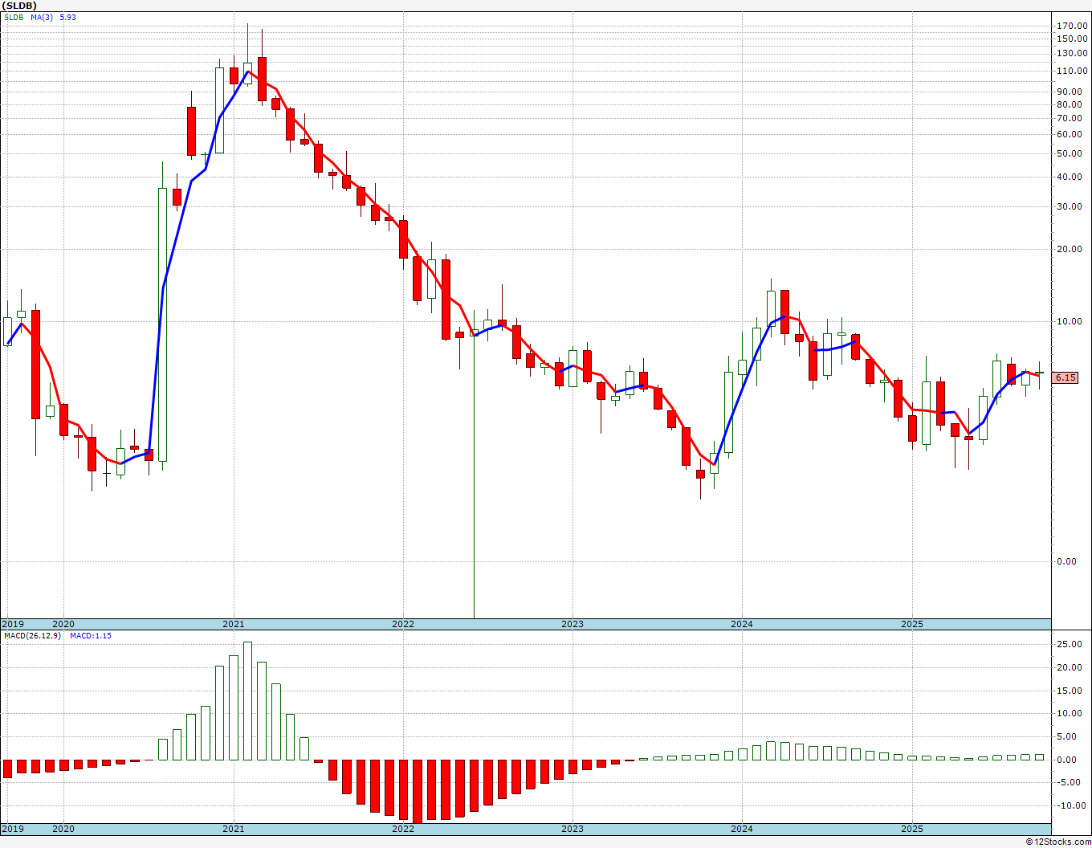Click 2025 on the price chart time axis
Viewport: 1092px width, 848px height.
tap(911, 624)
